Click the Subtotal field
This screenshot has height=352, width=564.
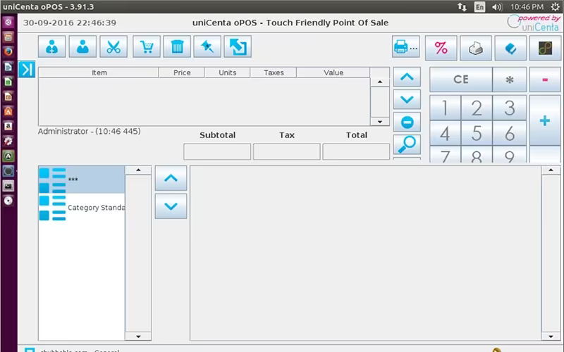pyautogui.click(x=217, y=151)
